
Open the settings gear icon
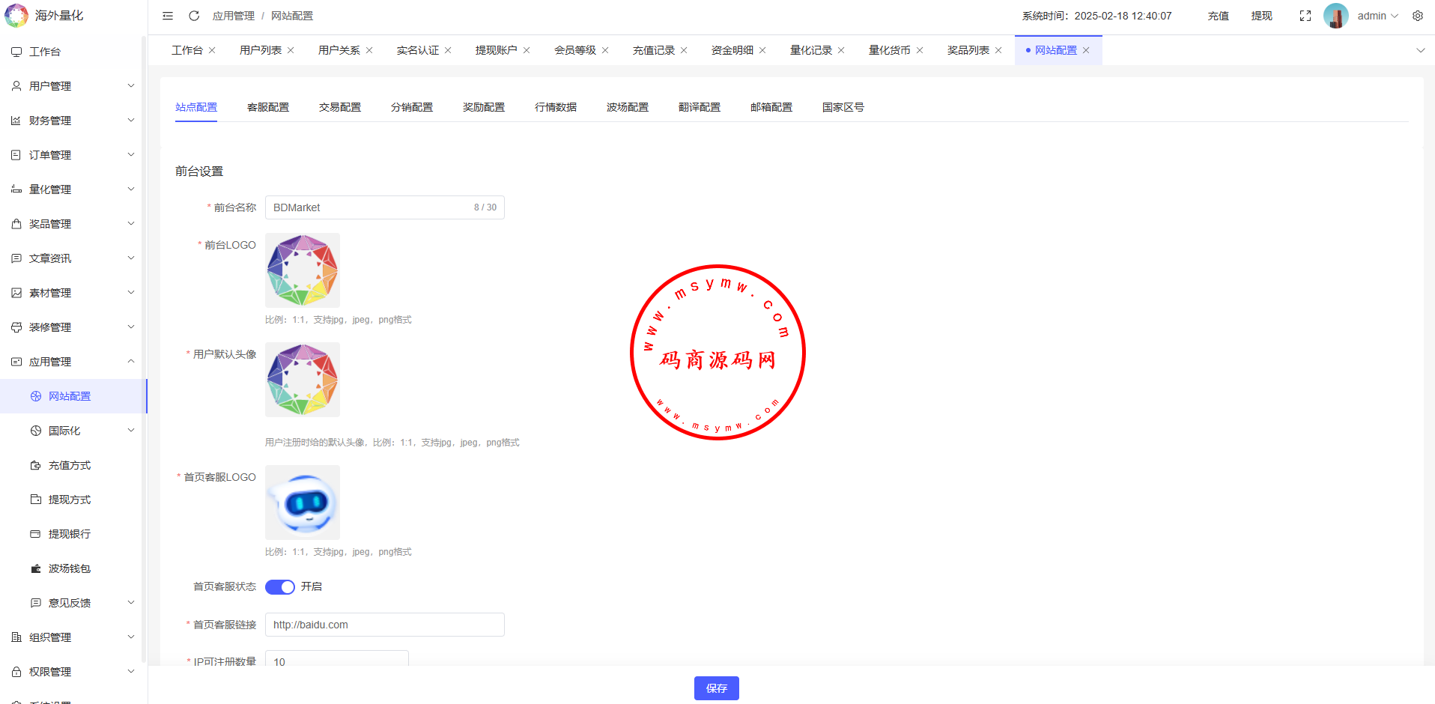pos(1418,16)
